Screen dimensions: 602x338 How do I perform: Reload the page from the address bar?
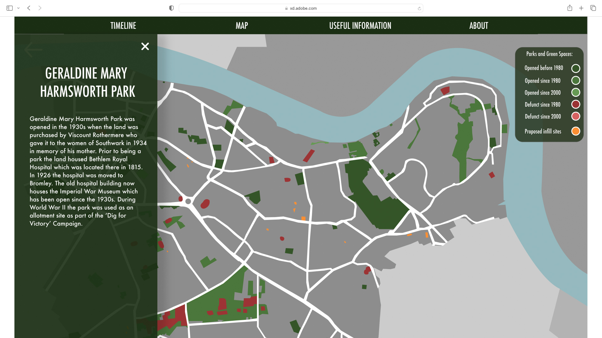tap(419, 8)
